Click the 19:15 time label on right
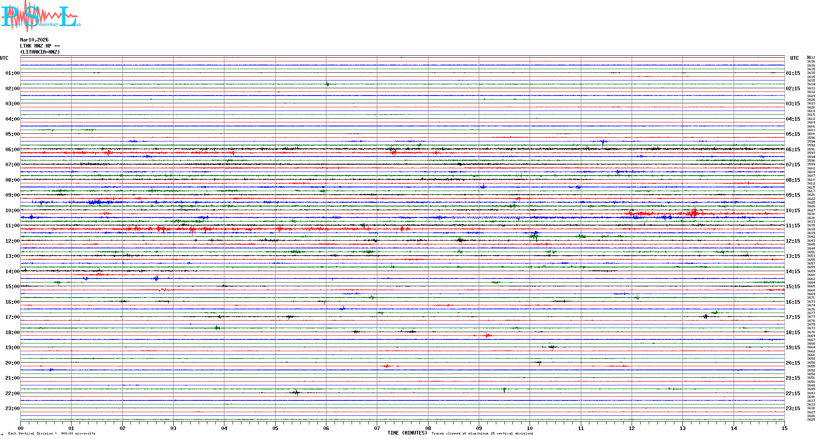 (x=793, y=348)
